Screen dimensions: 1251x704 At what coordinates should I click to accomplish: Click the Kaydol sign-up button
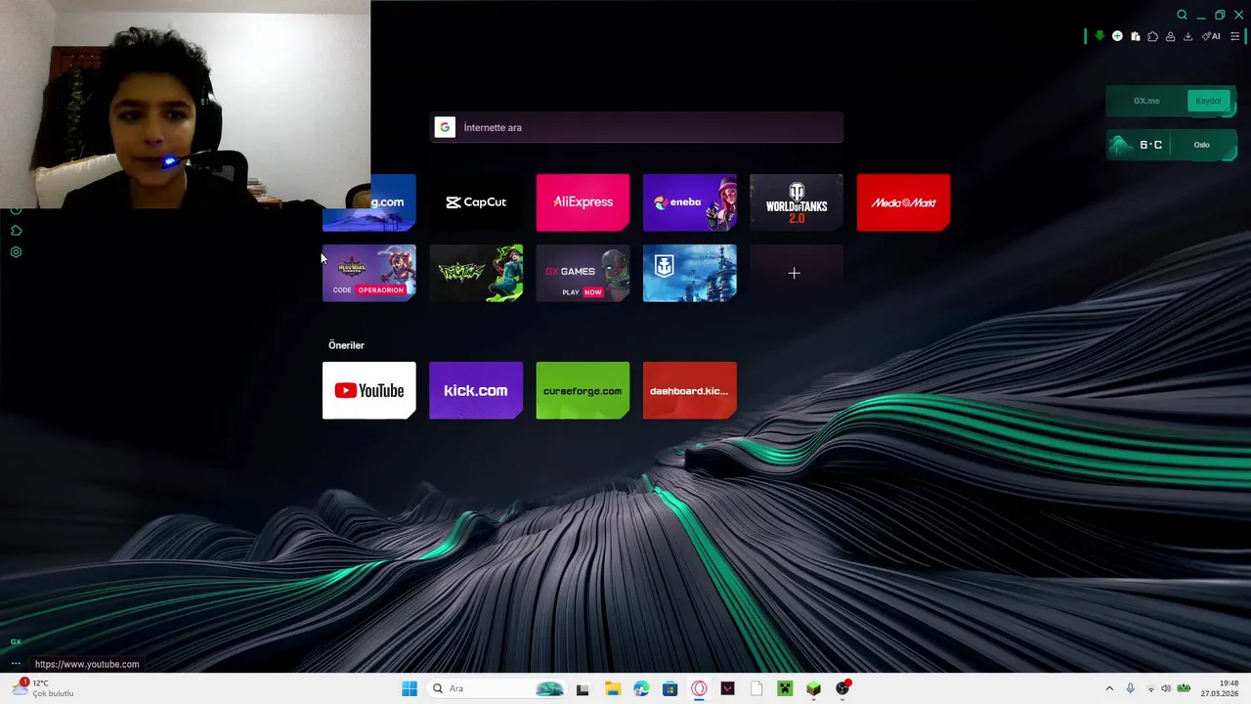(1208, 101)
